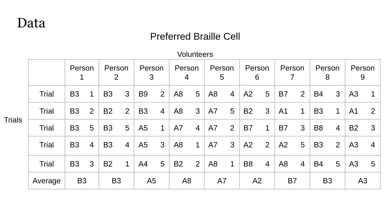Click the "Volunteers" label above the table
Image resolution: width=390 pixels, height=219 pixels.
coord(195,54)
